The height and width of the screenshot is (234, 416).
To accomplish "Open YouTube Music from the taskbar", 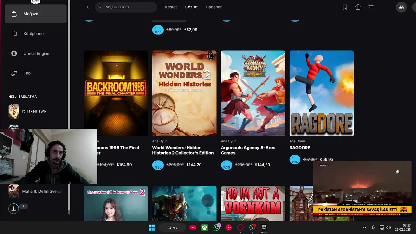I will 228,227.
